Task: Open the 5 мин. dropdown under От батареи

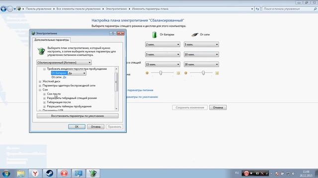Action: pyautogui.click(x=162, y=54)
